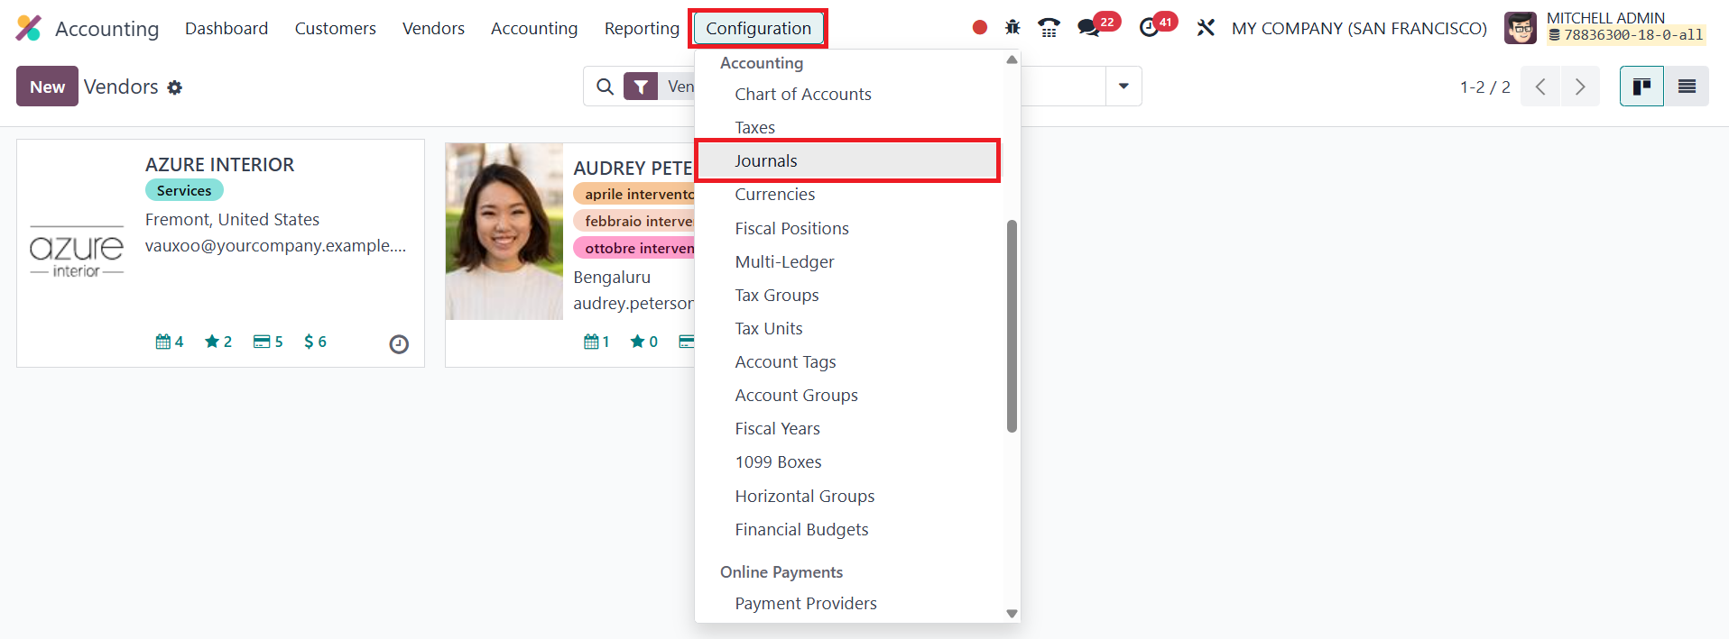
Task: Click vauxoo@yourcompany.example email text
Action: point(275,245)
